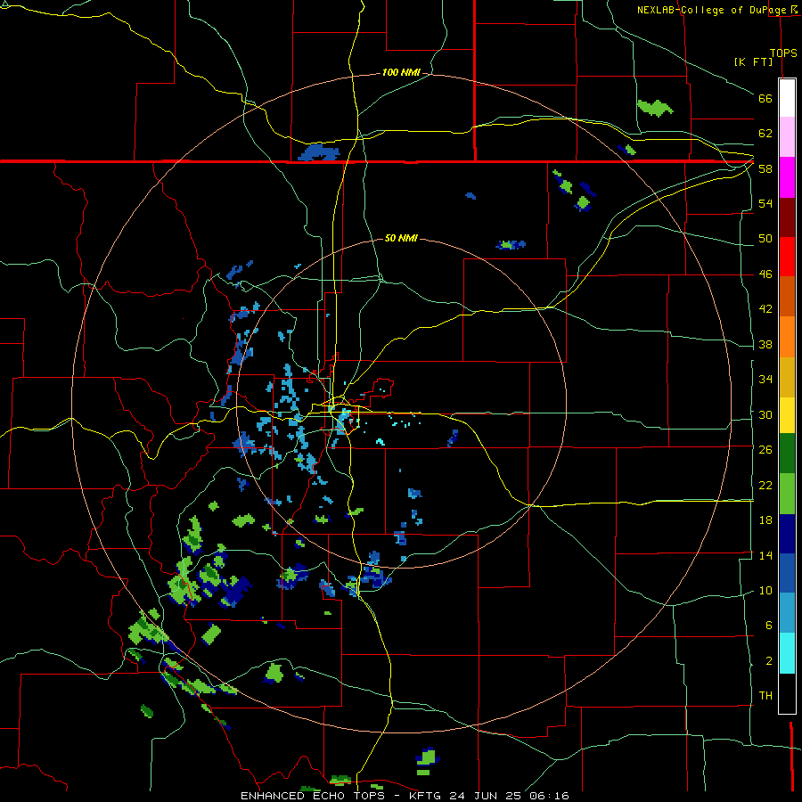
Task: Click 'ENHANCED ECHO TOPS' in the caption
Action: (x=313, y=796)
